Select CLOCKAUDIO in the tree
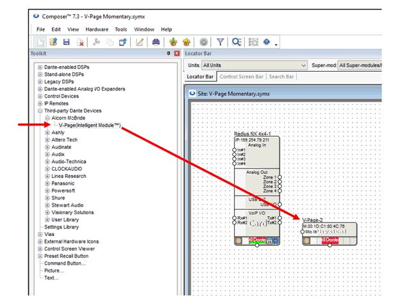This screenshot has height=307, width=400. (x=67, y=169)
